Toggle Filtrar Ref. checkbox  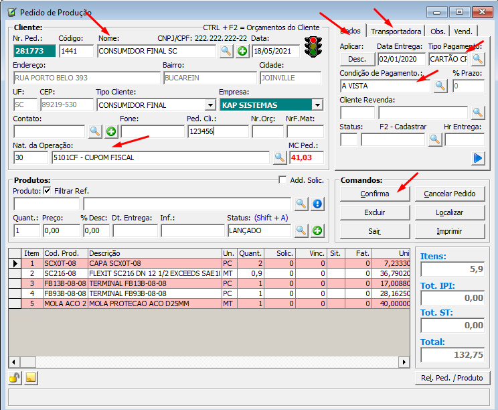[x=47, y=191]
